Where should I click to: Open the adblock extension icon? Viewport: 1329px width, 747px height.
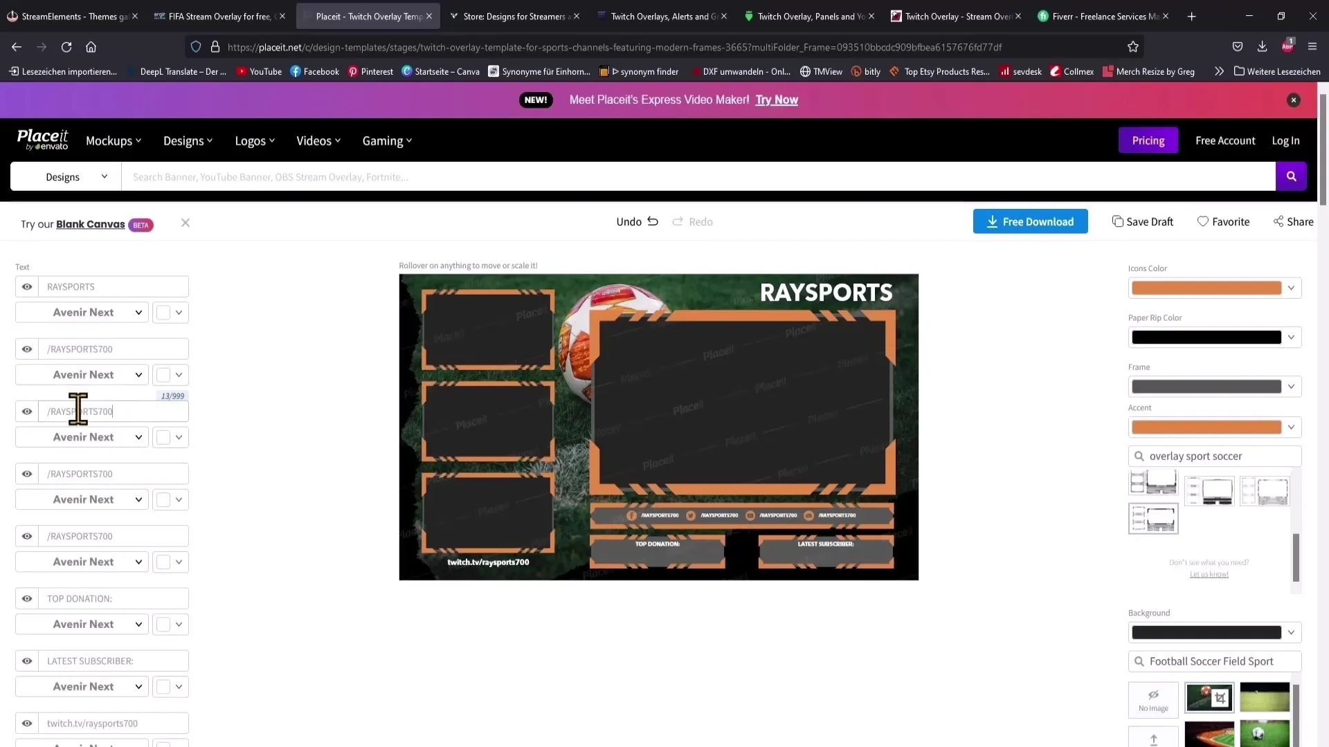(1287, 46)
